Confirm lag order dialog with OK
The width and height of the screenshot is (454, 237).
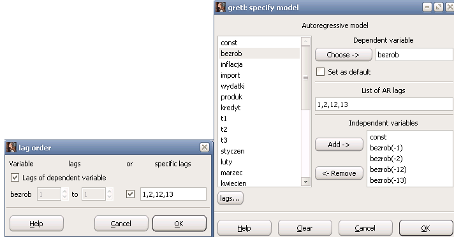tap(179, 224)
